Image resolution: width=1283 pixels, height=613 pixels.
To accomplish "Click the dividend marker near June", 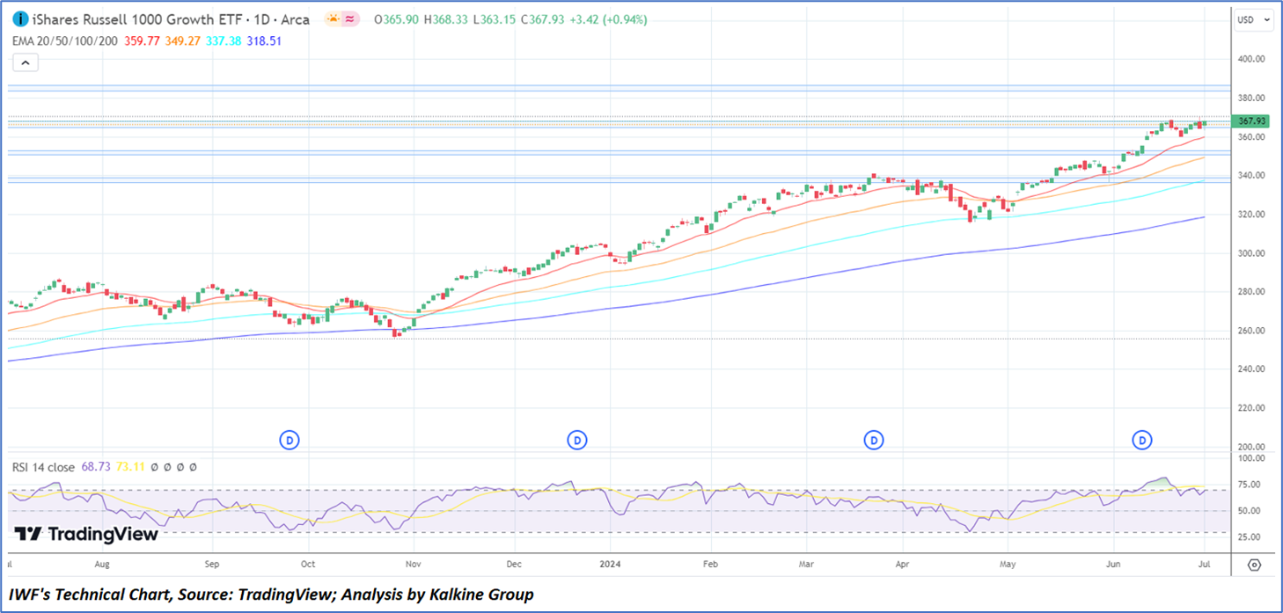I will coord(1142,439).
